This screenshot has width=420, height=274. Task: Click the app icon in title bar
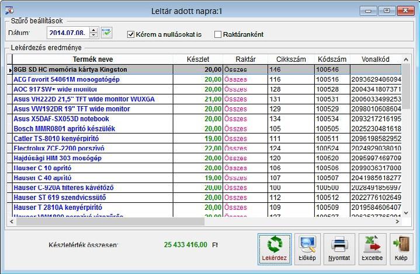pos(9,10)
